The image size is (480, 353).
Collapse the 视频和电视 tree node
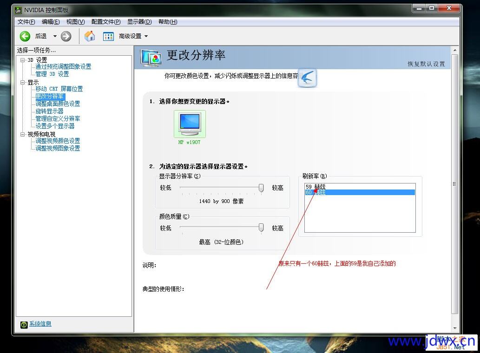coord(22,134)
